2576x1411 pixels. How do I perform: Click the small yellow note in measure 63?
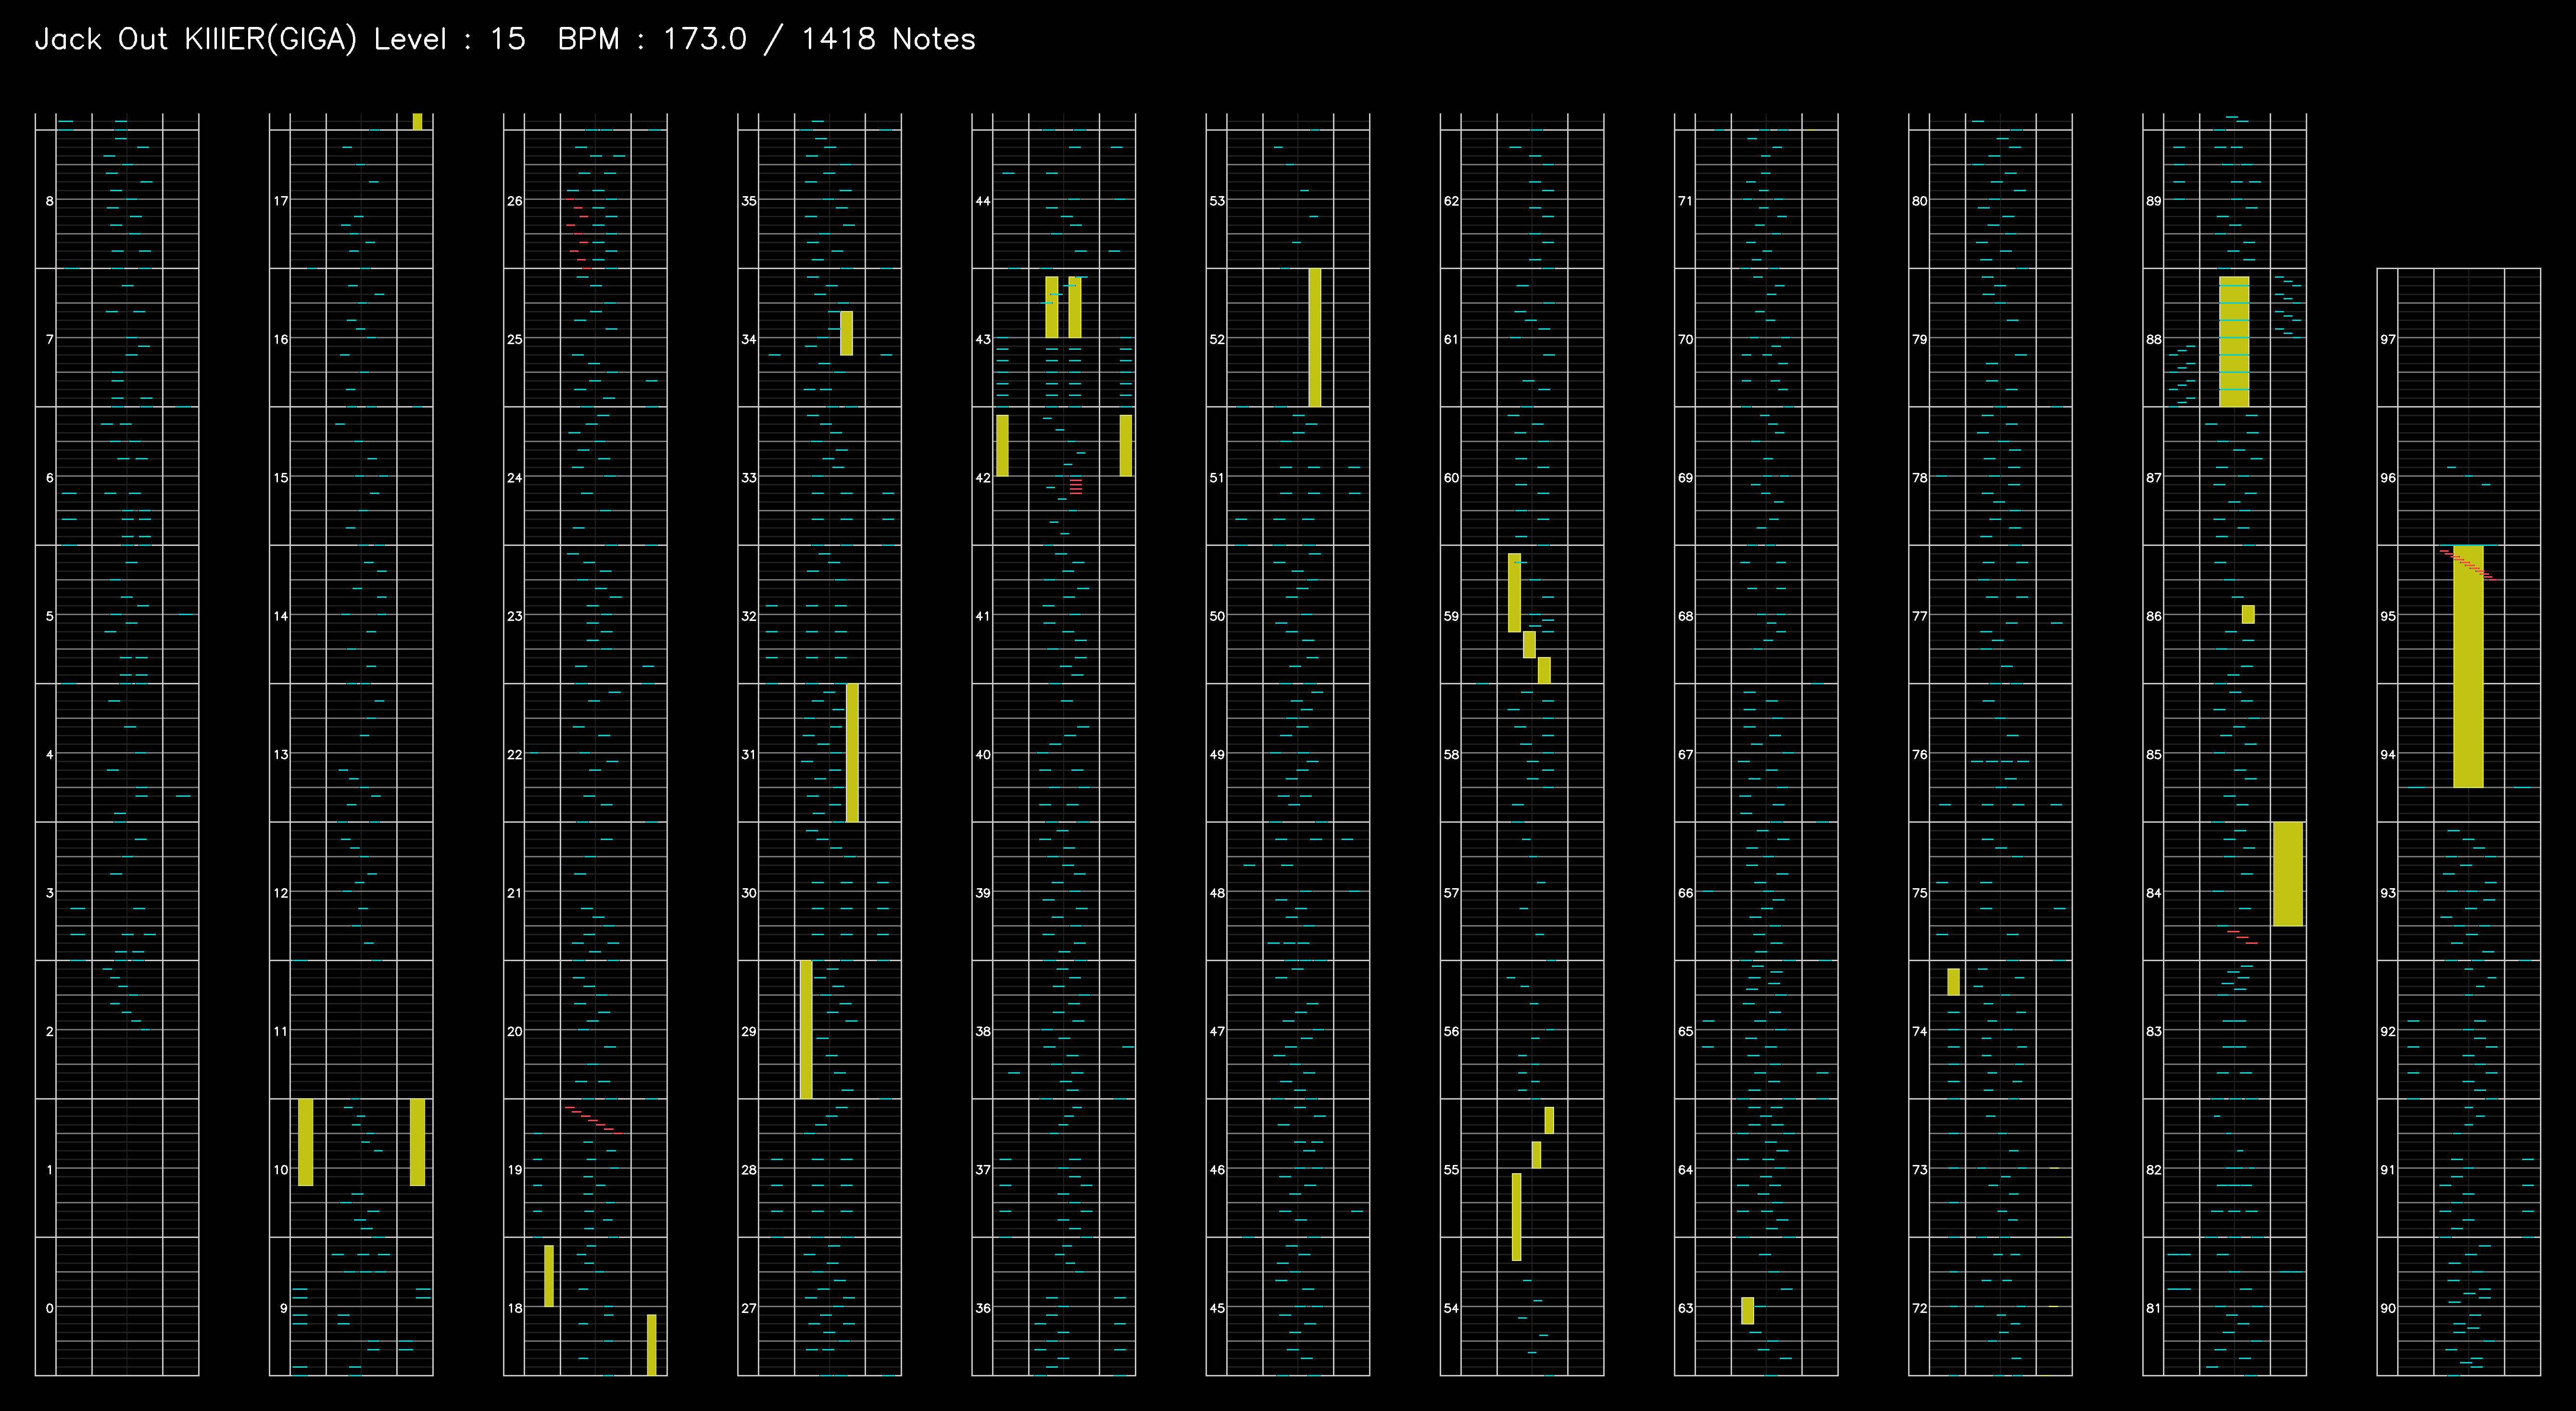point(1747,1311)
